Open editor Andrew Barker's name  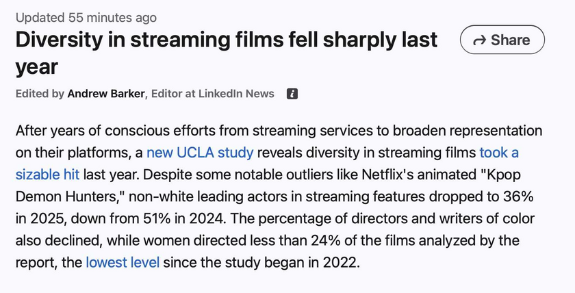(x=106, y=94)
